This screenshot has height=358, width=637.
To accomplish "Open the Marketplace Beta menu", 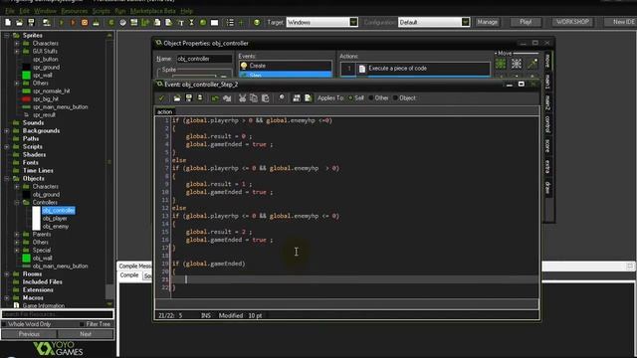I will (x=152, y=11).
